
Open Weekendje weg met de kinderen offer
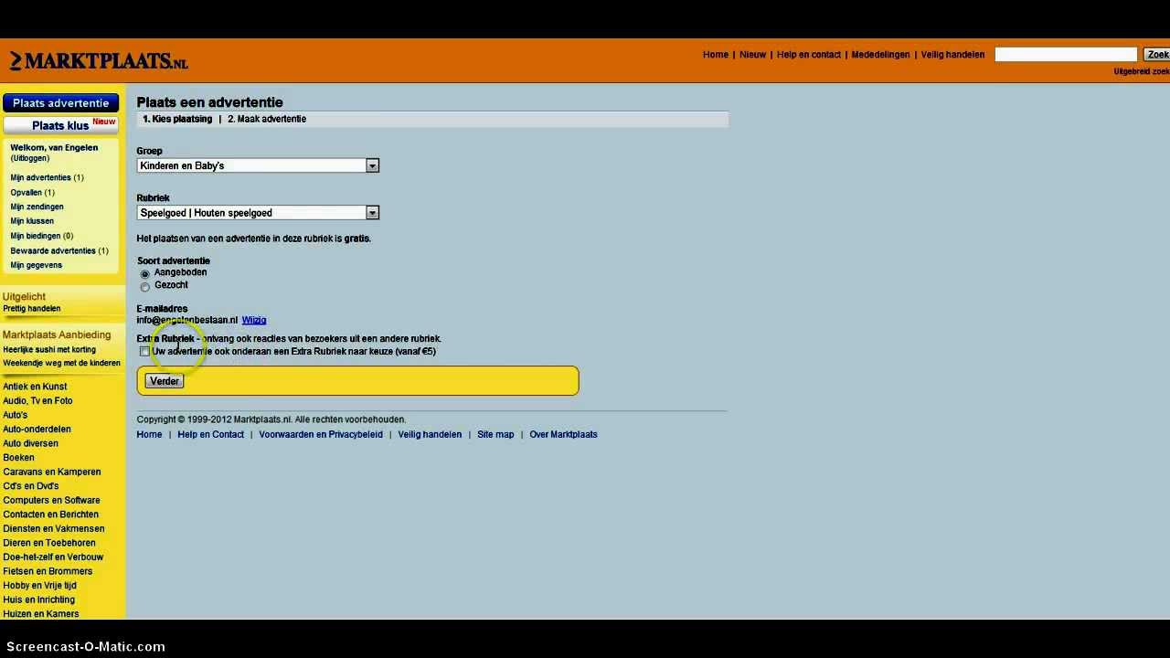(61, 363)
